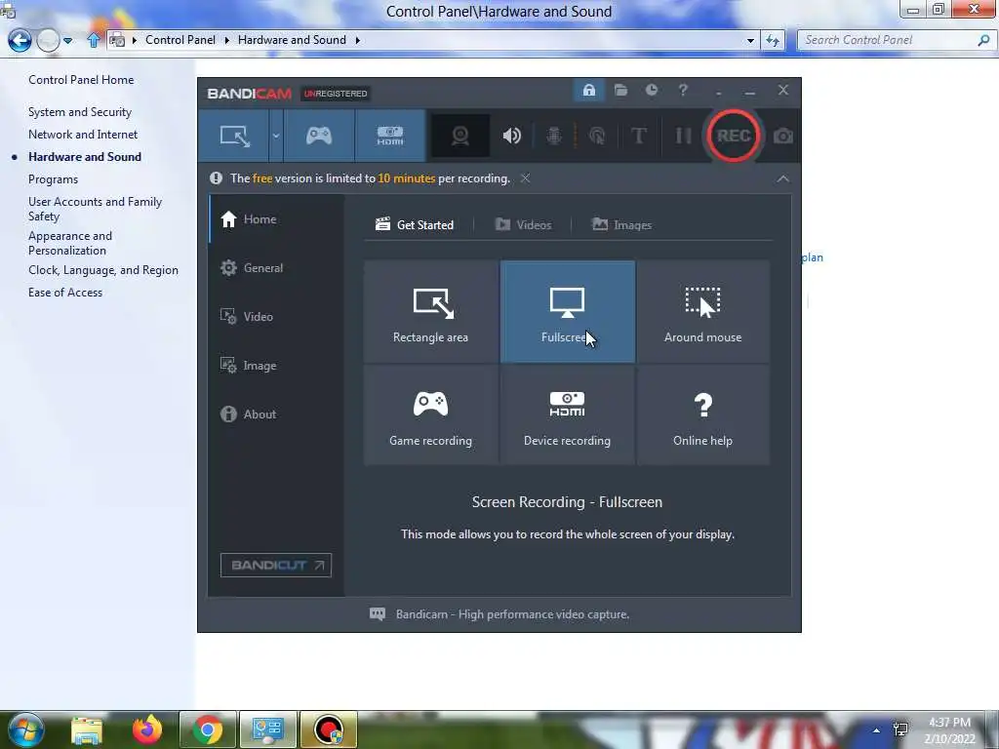Launch Chrome from taskbar

pos(208,729)
